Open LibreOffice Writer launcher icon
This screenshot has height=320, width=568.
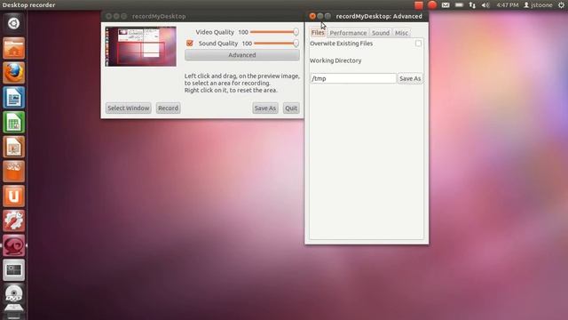point(14,97)
